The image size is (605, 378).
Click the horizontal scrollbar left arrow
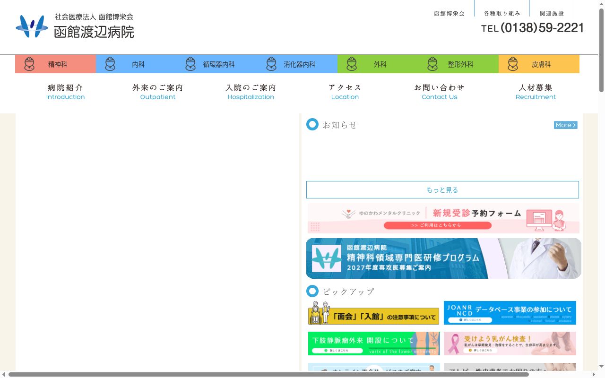click(x=3, y=374)
